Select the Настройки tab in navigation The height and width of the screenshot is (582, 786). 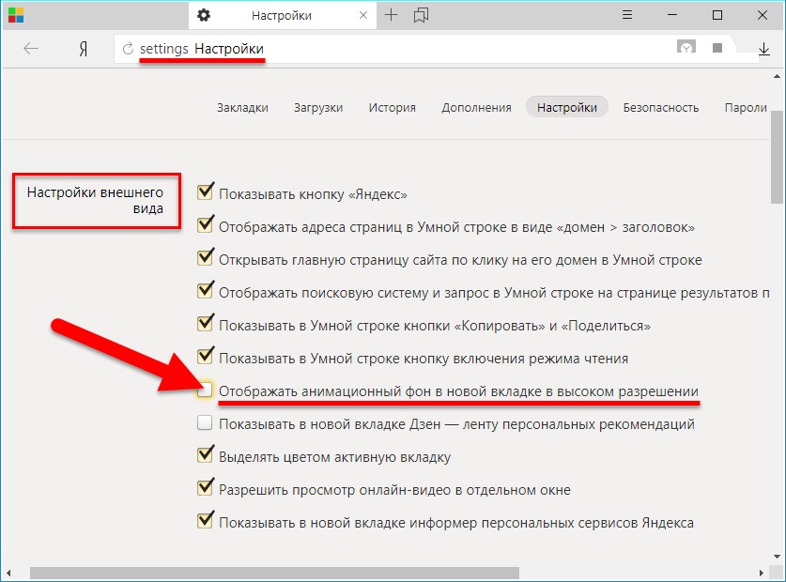pos(567,107)
